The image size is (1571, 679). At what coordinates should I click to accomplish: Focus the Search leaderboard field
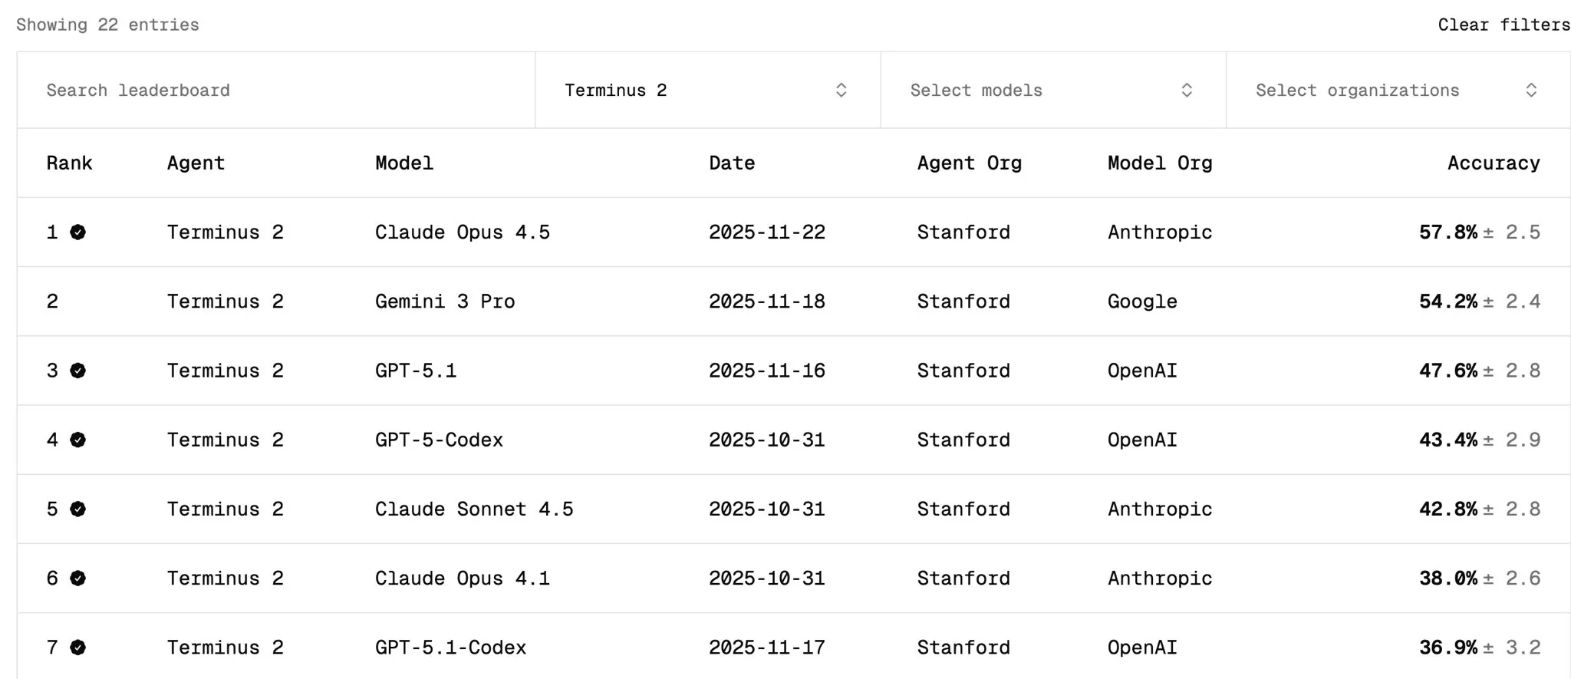(276, 91)
